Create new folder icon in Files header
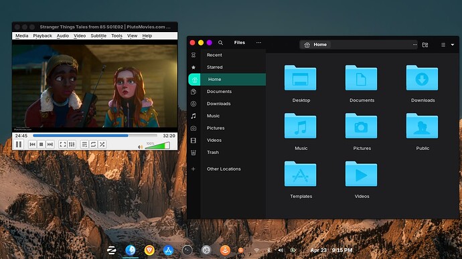The image size is (462, 259). tap(425, 45)
